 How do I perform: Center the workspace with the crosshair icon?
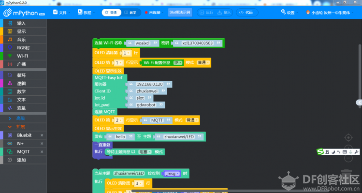point(348,137)
